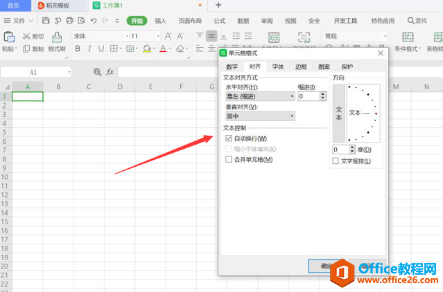The image size is (443, 292).
Task: Open the fill color bucket picker
Action: tap(147, 48)
